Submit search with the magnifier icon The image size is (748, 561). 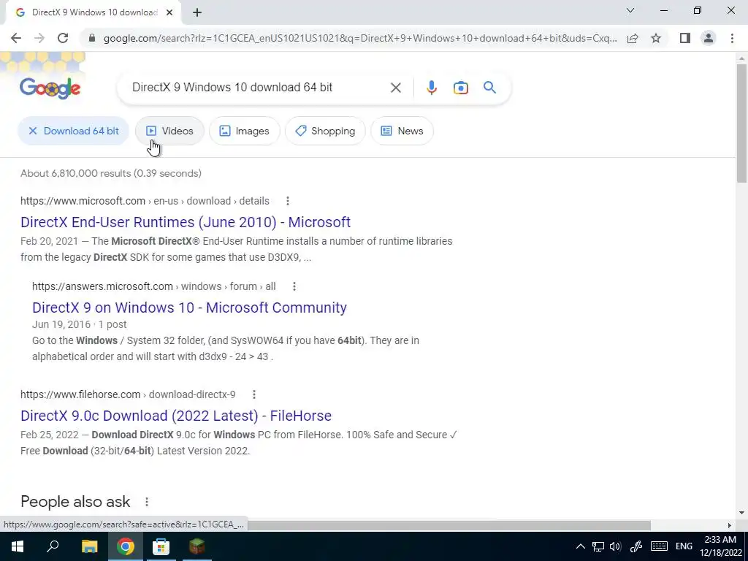tap(489, 88)
